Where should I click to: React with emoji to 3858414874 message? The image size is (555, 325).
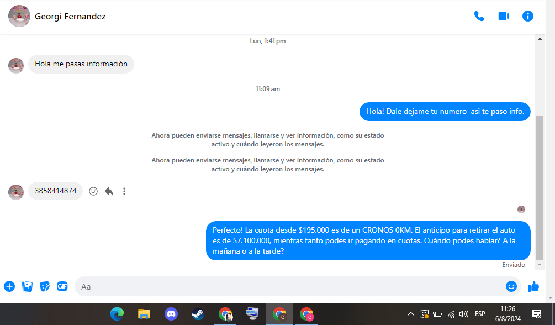(93, 191)
